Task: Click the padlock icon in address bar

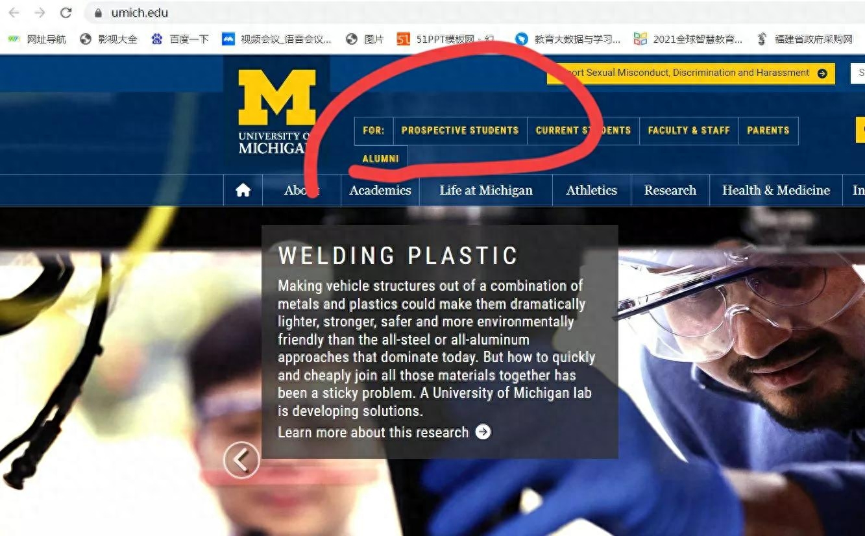Action: (x=99, y=13)
